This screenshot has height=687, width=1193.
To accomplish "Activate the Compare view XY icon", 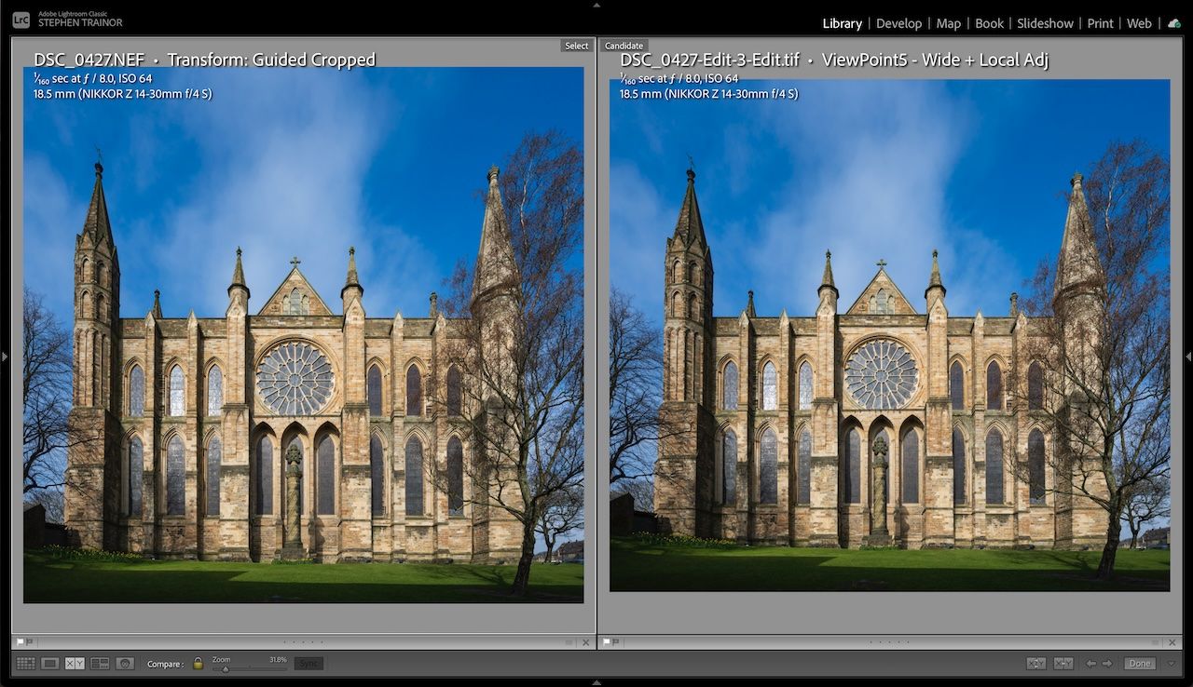I will (75, 663).
